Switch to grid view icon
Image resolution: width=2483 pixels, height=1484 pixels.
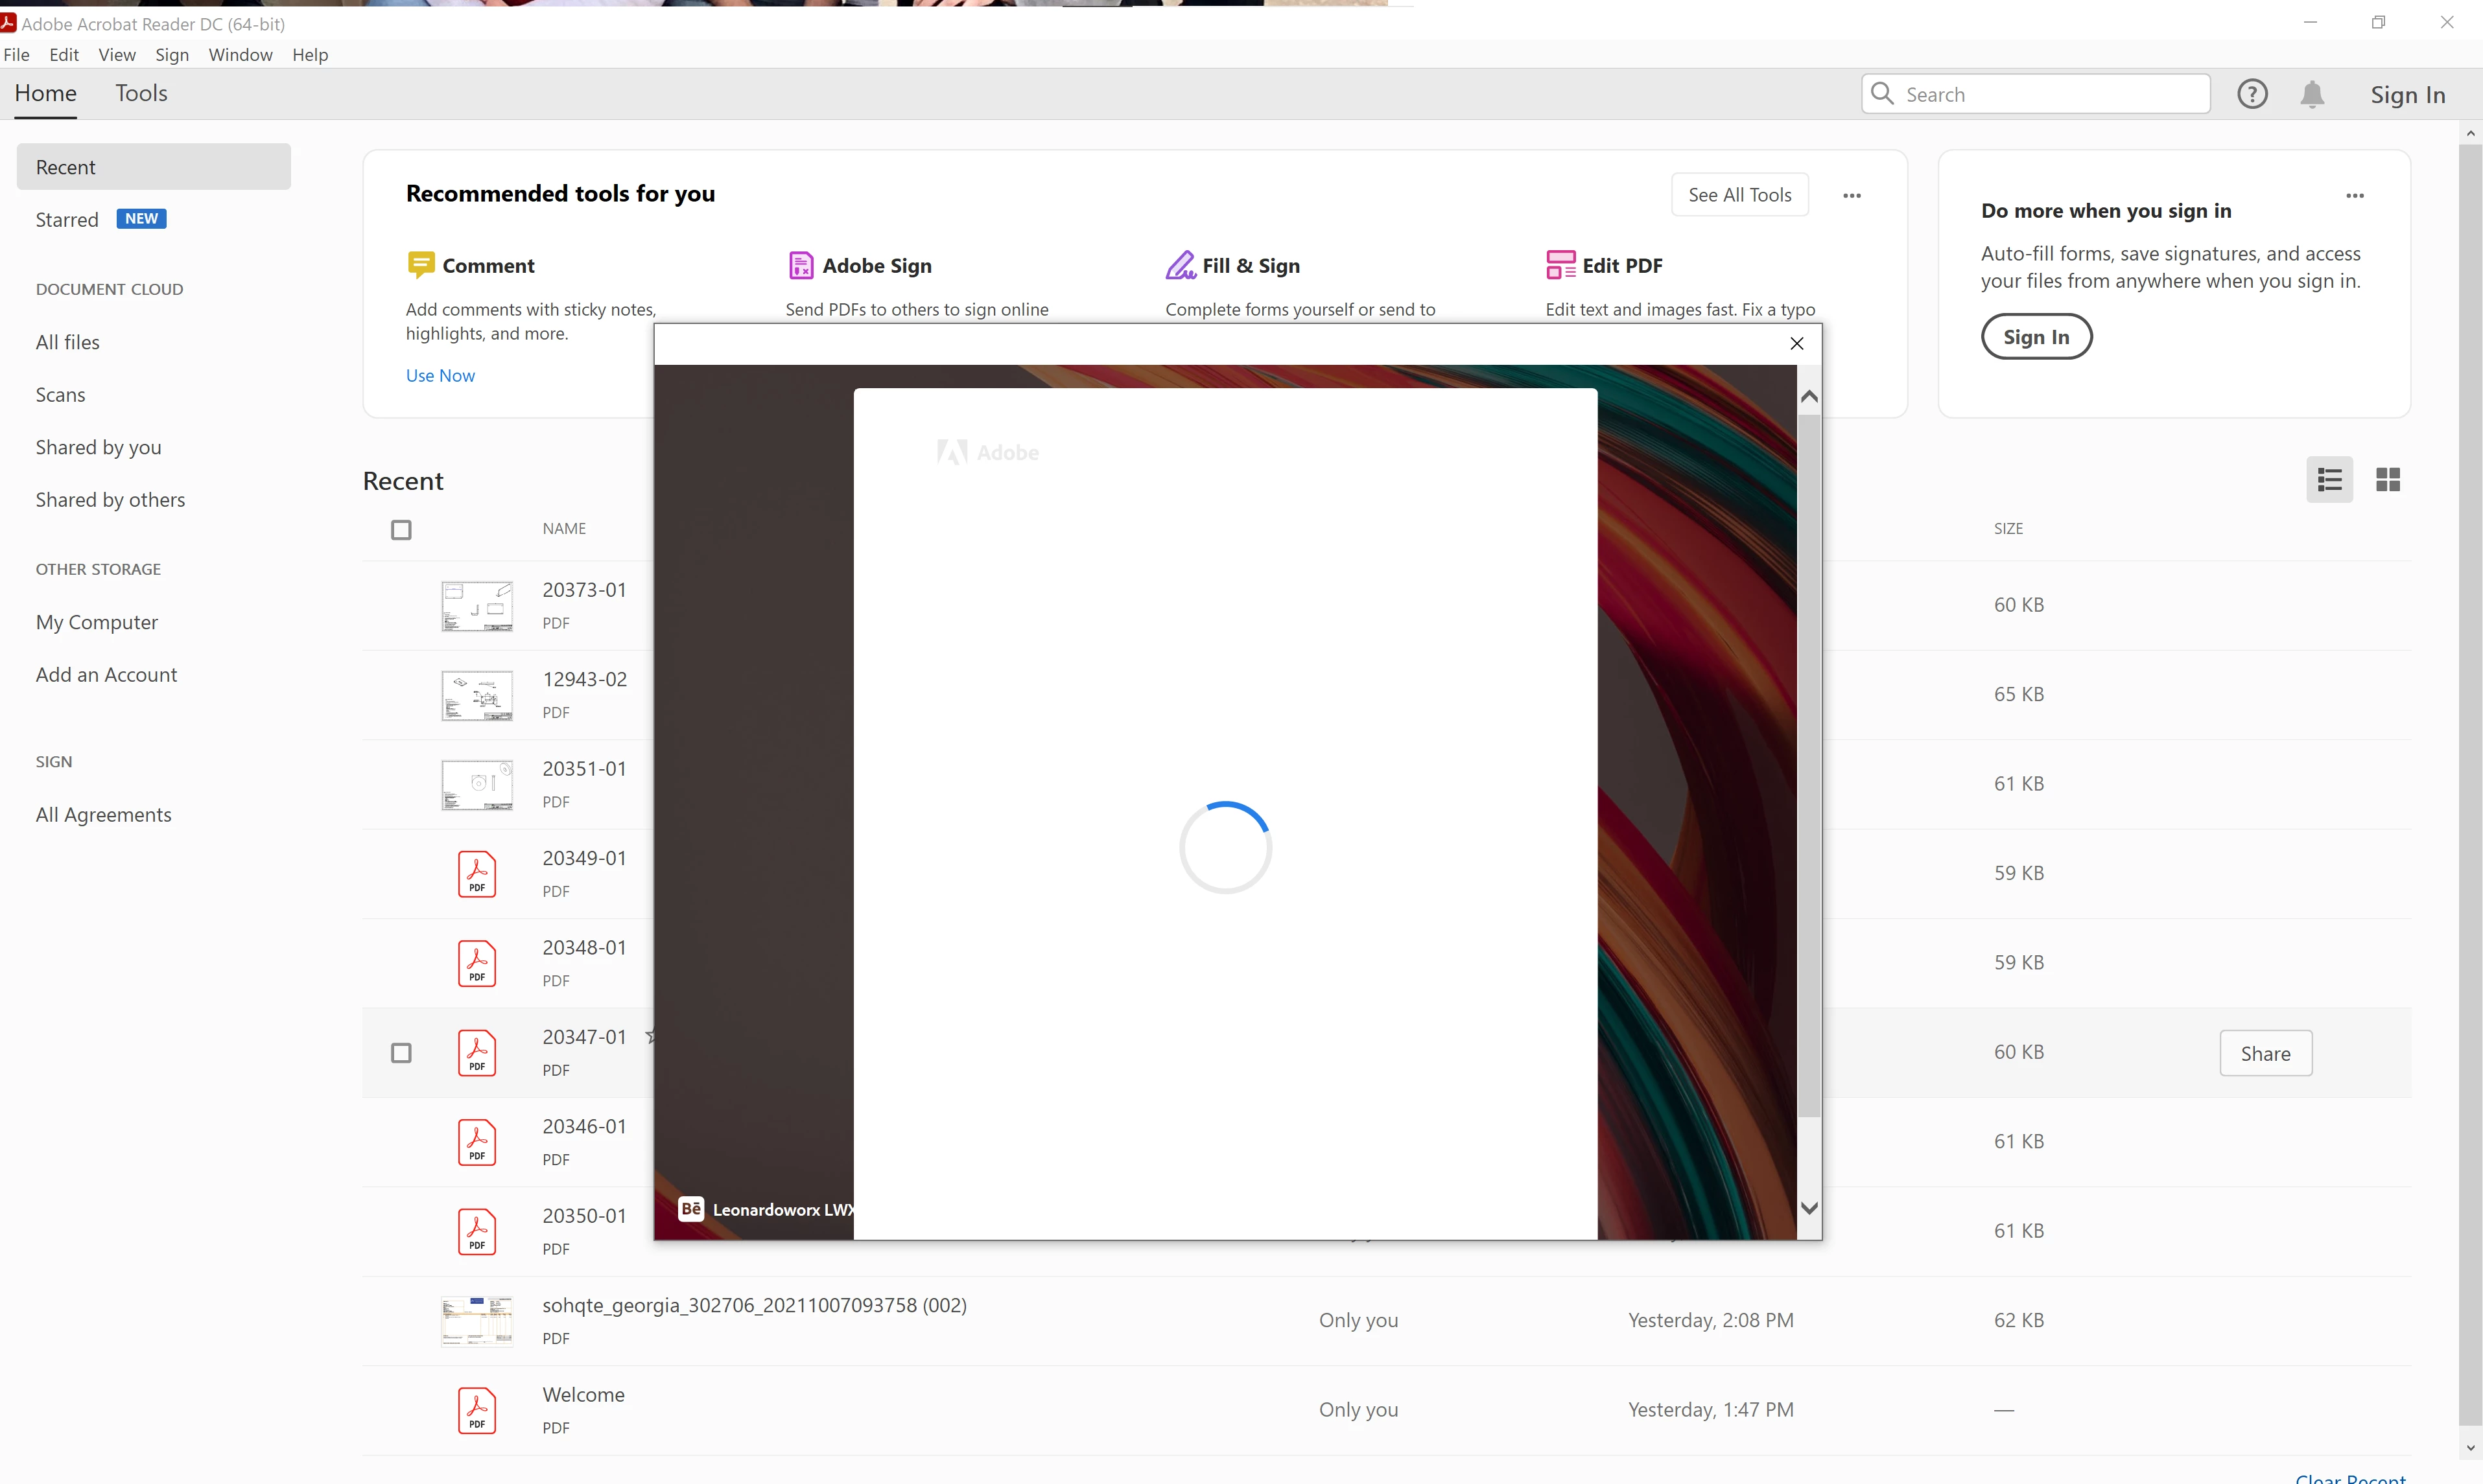2388,480
